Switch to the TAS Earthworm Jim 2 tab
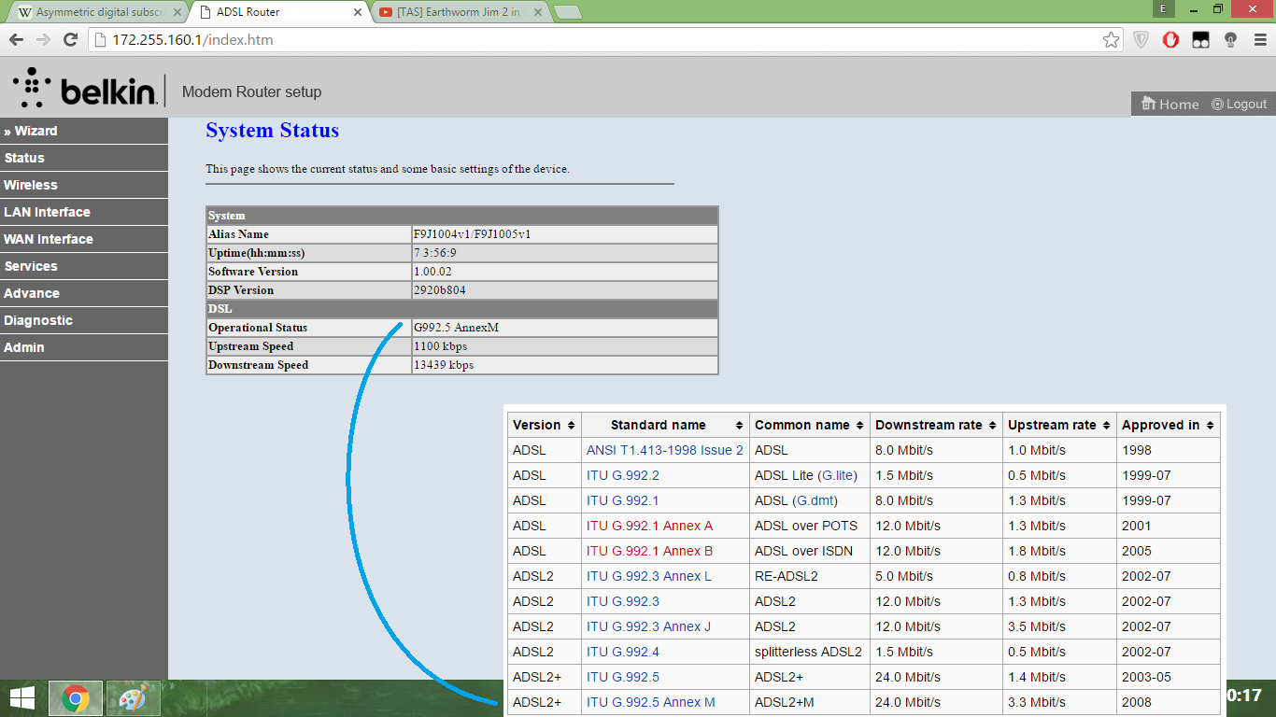Viewport: 1276px width, 717px height. coord(460,12)
